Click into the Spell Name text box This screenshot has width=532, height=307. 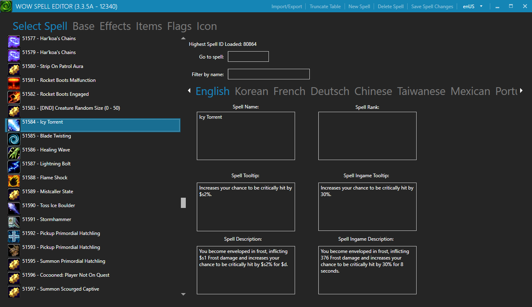(x=246, y=136)
